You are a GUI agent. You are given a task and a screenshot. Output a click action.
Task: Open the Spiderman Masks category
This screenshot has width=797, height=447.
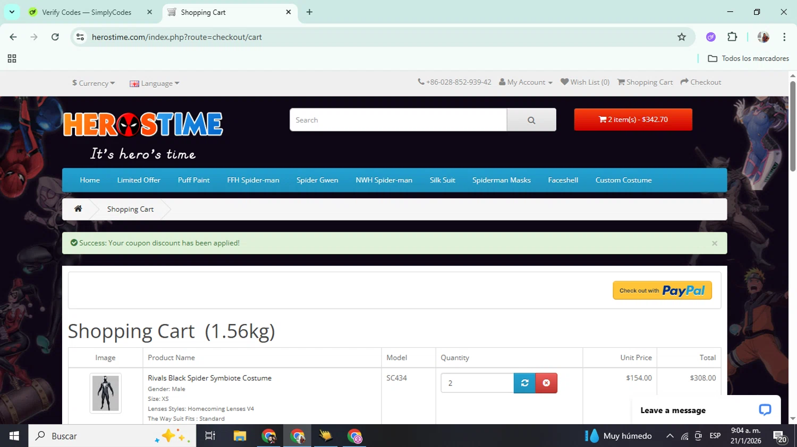coord(502,180)
